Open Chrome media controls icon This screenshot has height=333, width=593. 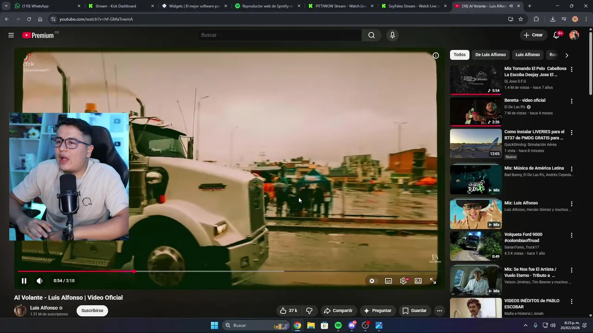tap(564, 19)
